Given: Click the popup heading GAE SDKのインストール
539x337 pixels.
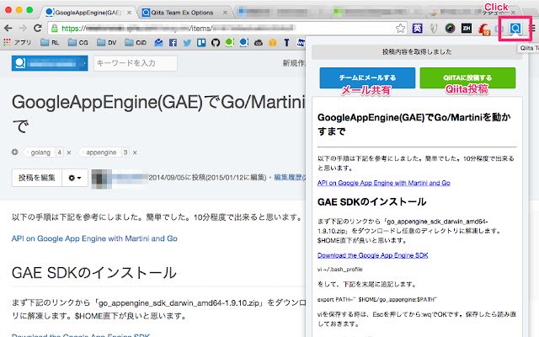Looking at the screenshot, I should [x=372, y=201].
